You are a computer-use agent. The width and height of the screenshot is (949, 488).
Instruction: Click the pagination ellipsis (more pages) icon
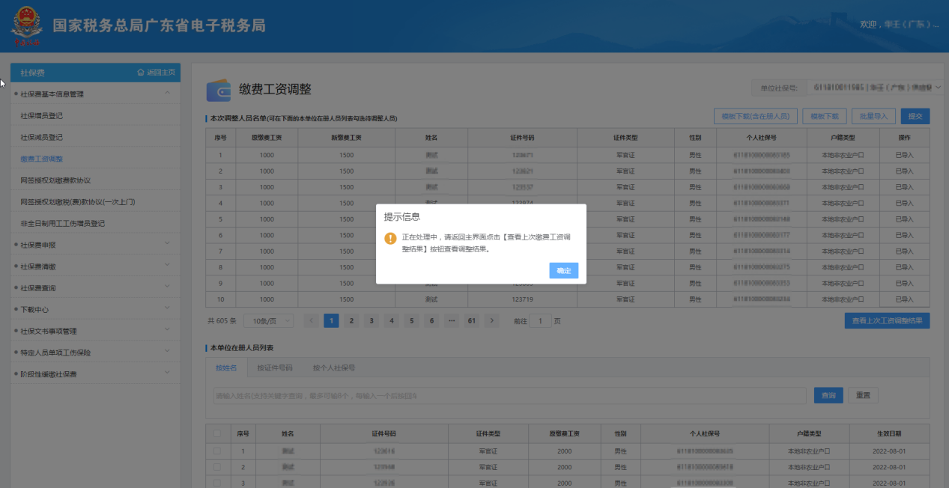pyautogui.click(x=451, y=320)
